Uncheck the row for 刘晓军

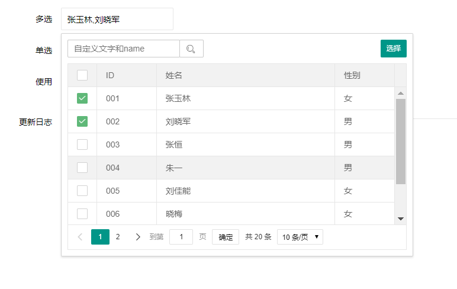click(82, 121)
